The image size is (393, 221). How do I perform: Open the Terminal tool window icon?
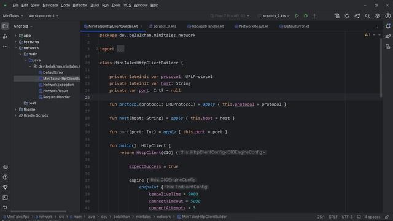(x=6, y=198)
